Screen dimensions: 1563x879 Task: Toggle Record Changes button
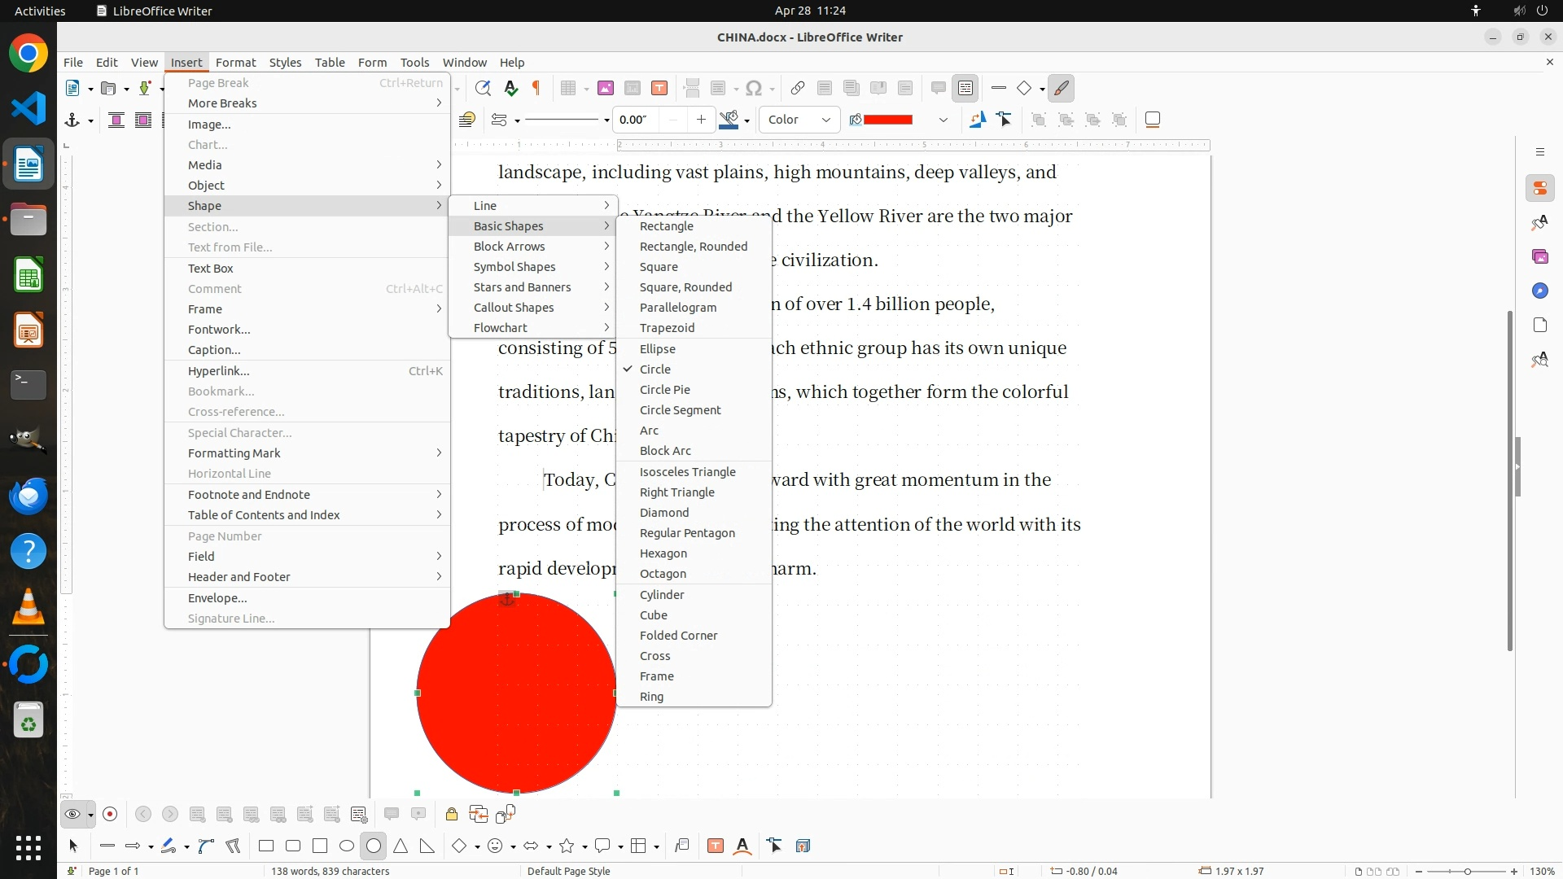[x=111, y=814]
